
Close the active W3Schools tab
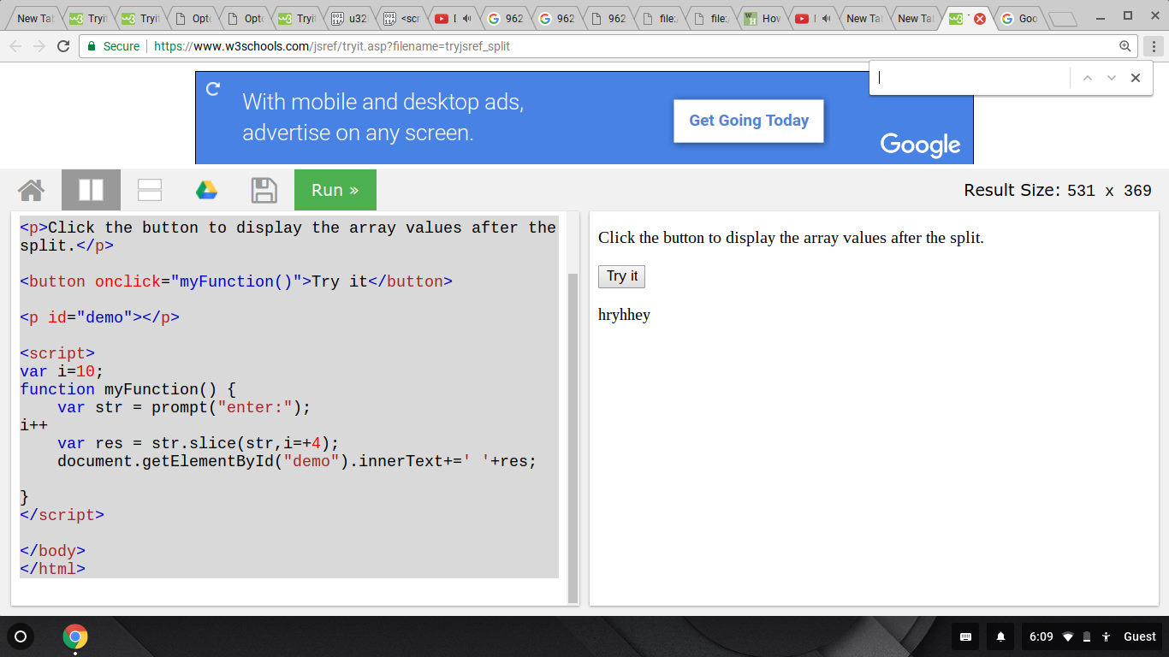pyautogui.click(x=980, y=18)
